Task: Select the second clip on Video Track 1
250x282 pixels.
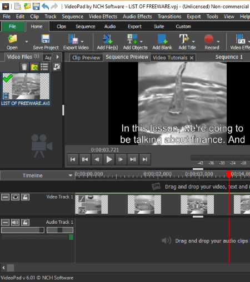Action: [144, 204]
